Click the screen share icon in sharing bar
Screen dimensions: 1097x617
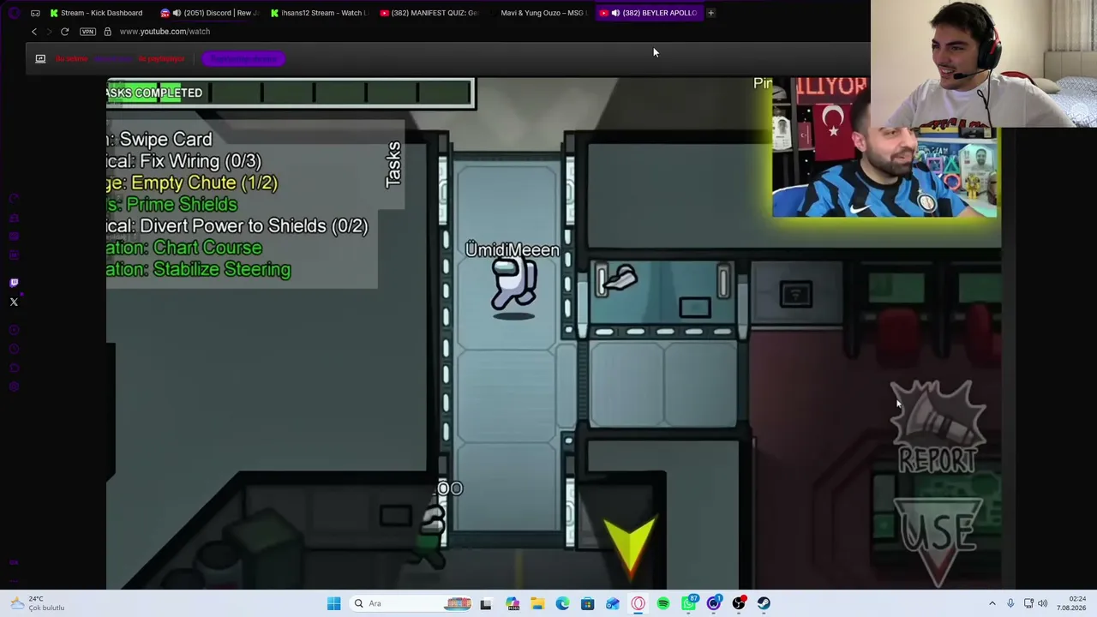[x=40, y=58]
